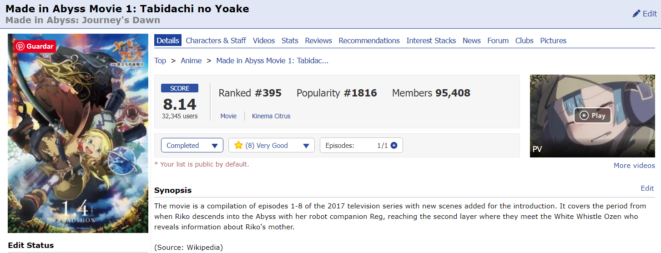Open the Completed status dropdown

tap(192, 146)
